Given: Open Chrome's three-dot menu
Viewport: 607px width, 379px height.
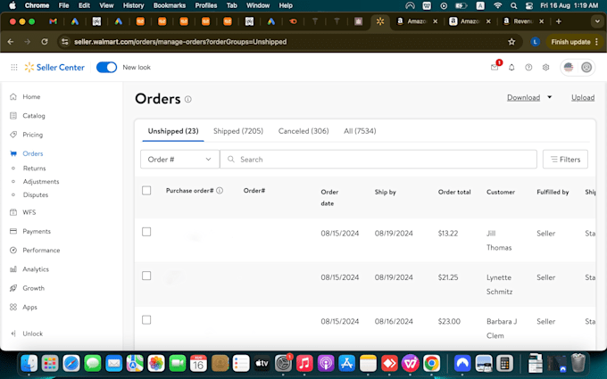Looking at the screenshot, I should (x=596, y=42).
